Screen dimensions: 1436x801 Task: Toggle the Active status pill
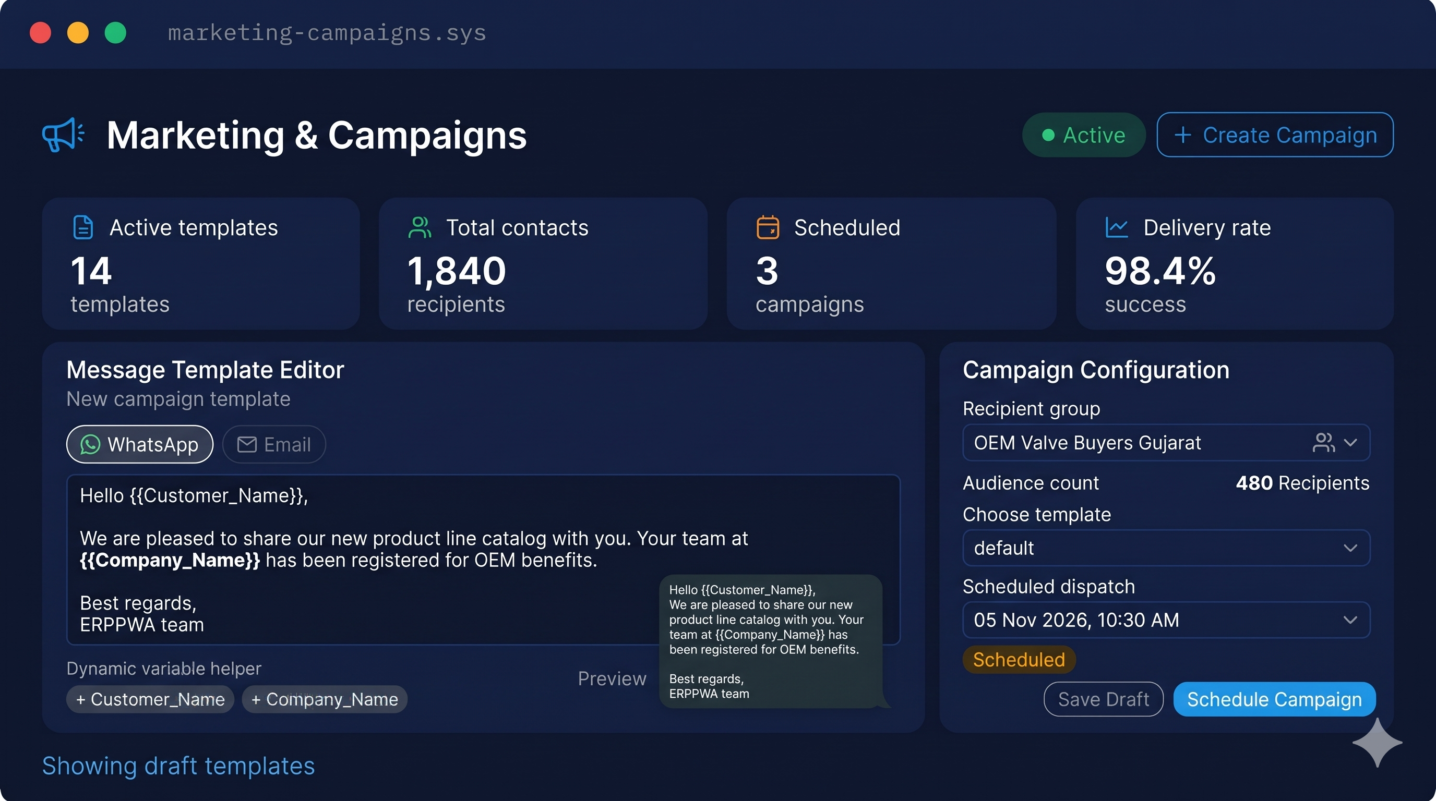pos(1084,135)
